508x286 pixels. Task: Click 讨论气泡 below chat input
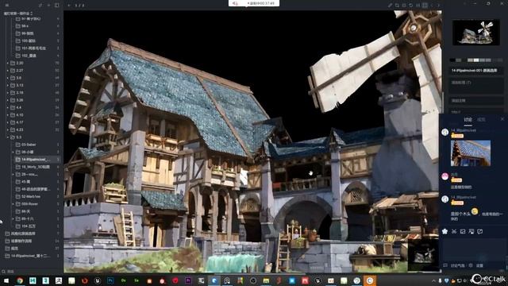coord(457,265)
